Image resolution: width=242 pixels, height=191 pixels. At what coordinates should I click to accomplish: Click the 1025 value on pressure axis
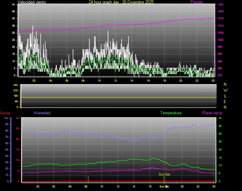pyautogui.click(x=220, y=5)
